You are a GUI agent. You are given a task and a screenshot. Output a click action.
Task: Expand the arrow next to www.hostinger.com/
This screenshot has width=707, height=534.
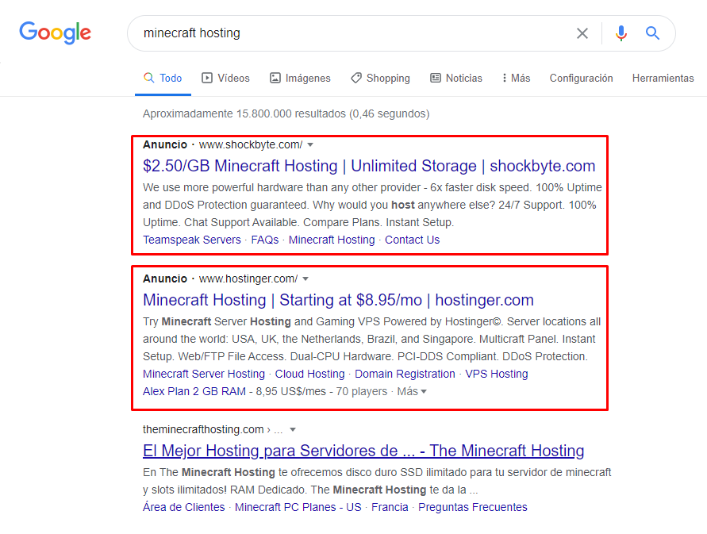[305, 279]
